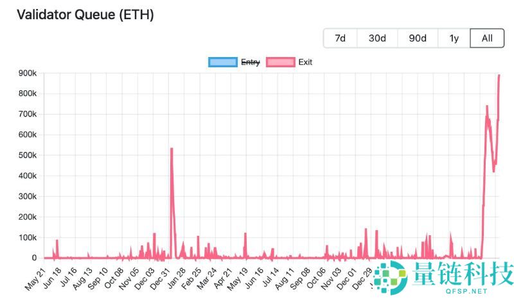Screen dimensions: 514x298
Task: Click the 900k y-axis label
Action: (x=28, y=73)
